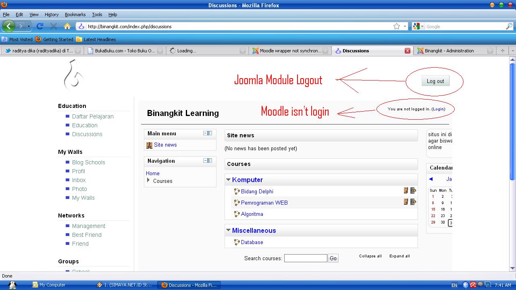The height and width of the screenshot is (290, 516).
Task: Close the Discussions tab
Action: pyautogui.click(x=408, y=51)
